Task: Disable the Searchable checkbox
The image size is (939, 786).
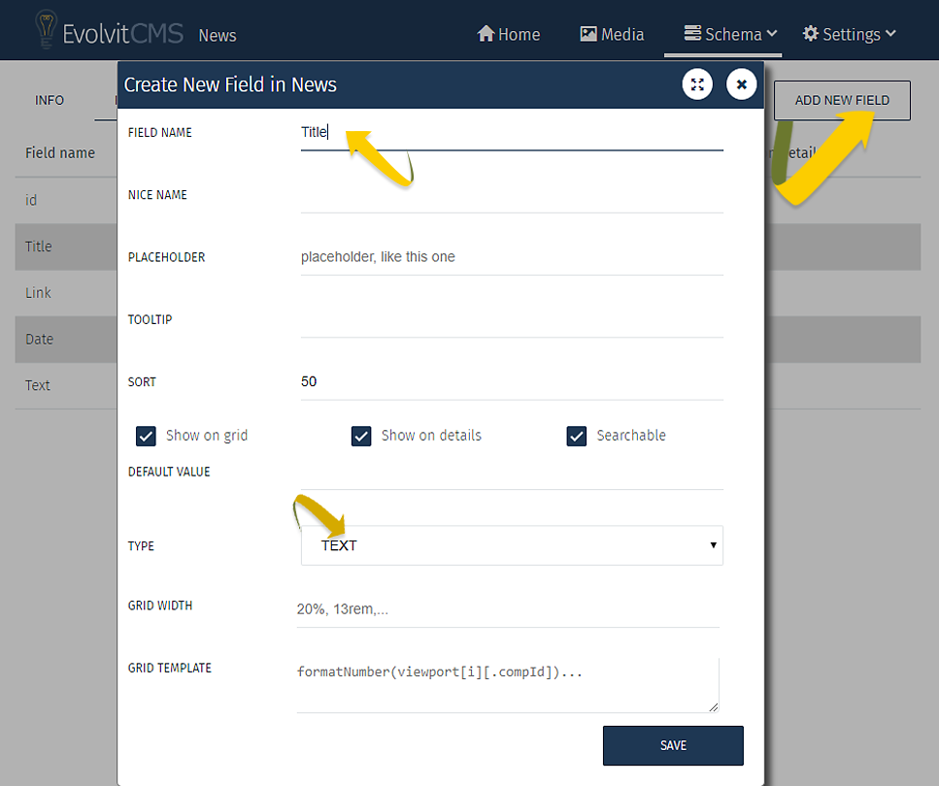Action: pyautogui.click(x=577, y=436)
